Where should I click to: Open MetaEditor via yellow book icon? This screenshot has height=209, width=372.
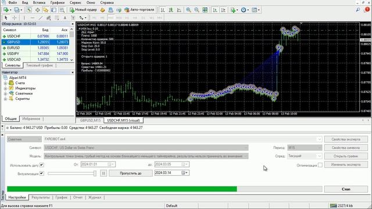tap(102, 10)
